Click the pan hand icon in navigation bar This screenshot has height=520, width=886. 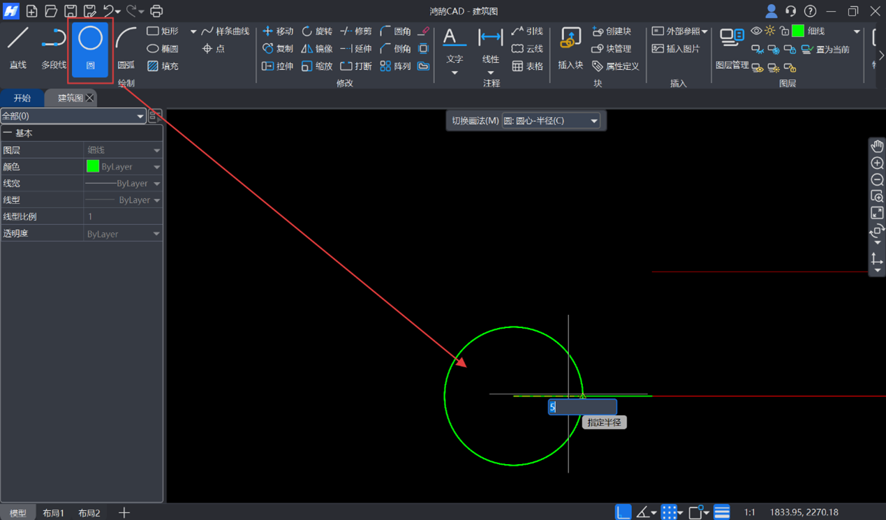[x=877, y=146]
